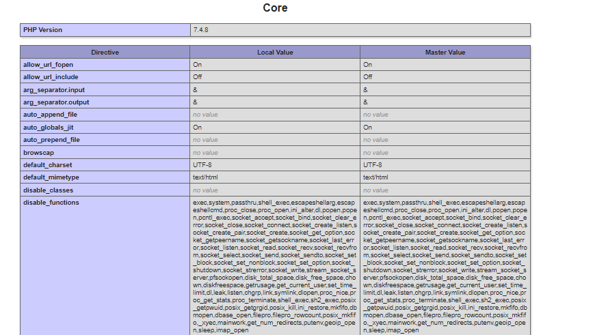Click the Local Value column header

click(274, 52)
